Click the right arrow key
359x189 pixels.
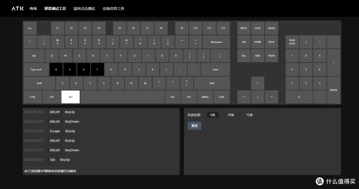pos(271,97)
